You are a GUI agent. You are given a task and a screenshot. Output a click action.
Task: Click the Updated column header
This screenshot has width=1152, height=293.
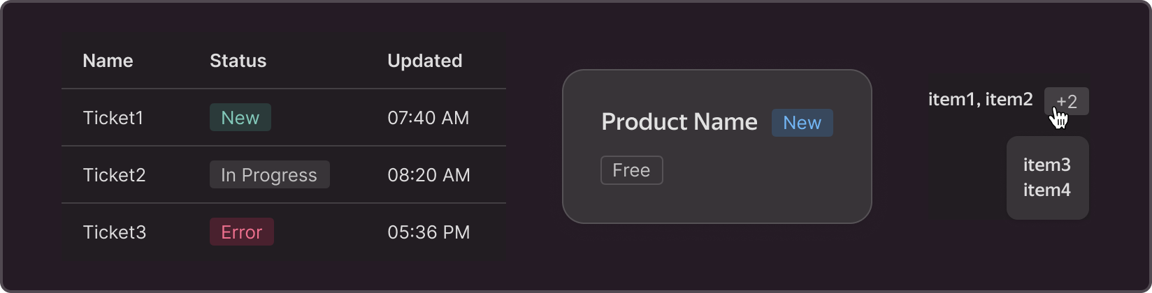(x=424, y=61)
